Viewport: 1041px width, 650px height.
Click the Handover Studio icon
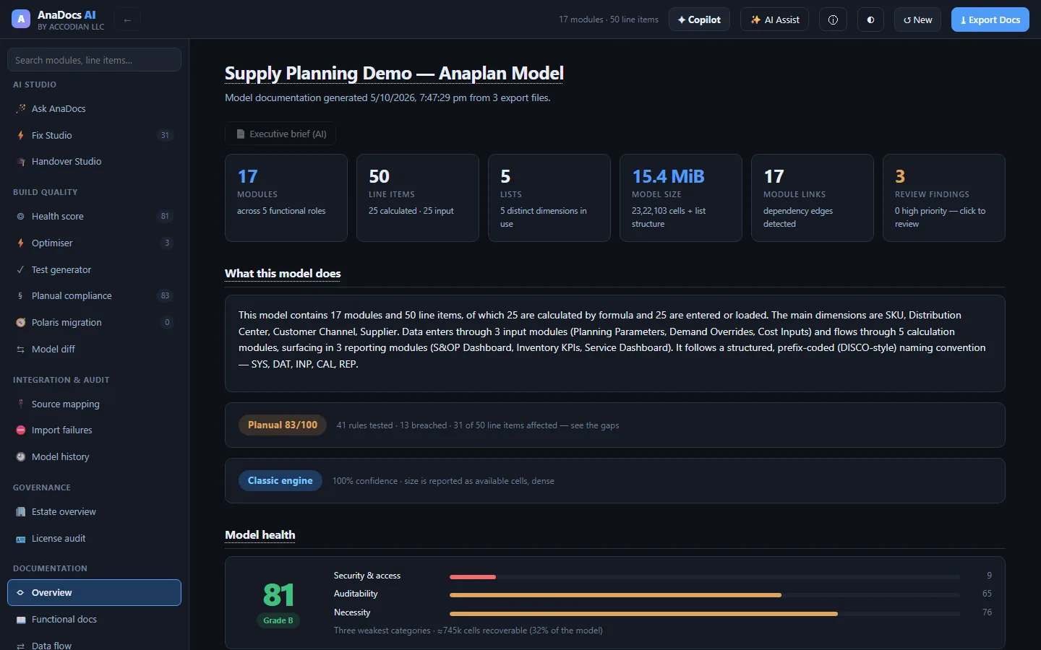coord(20,162)
